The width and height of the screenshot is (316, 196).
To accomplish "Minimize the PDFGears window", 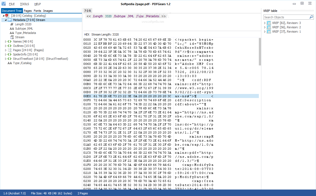I will click(x=294, y=3).
